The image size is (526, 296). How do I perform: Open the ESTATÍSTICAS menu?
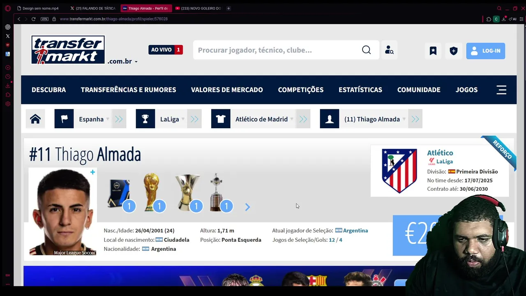(x=360, y=90)
